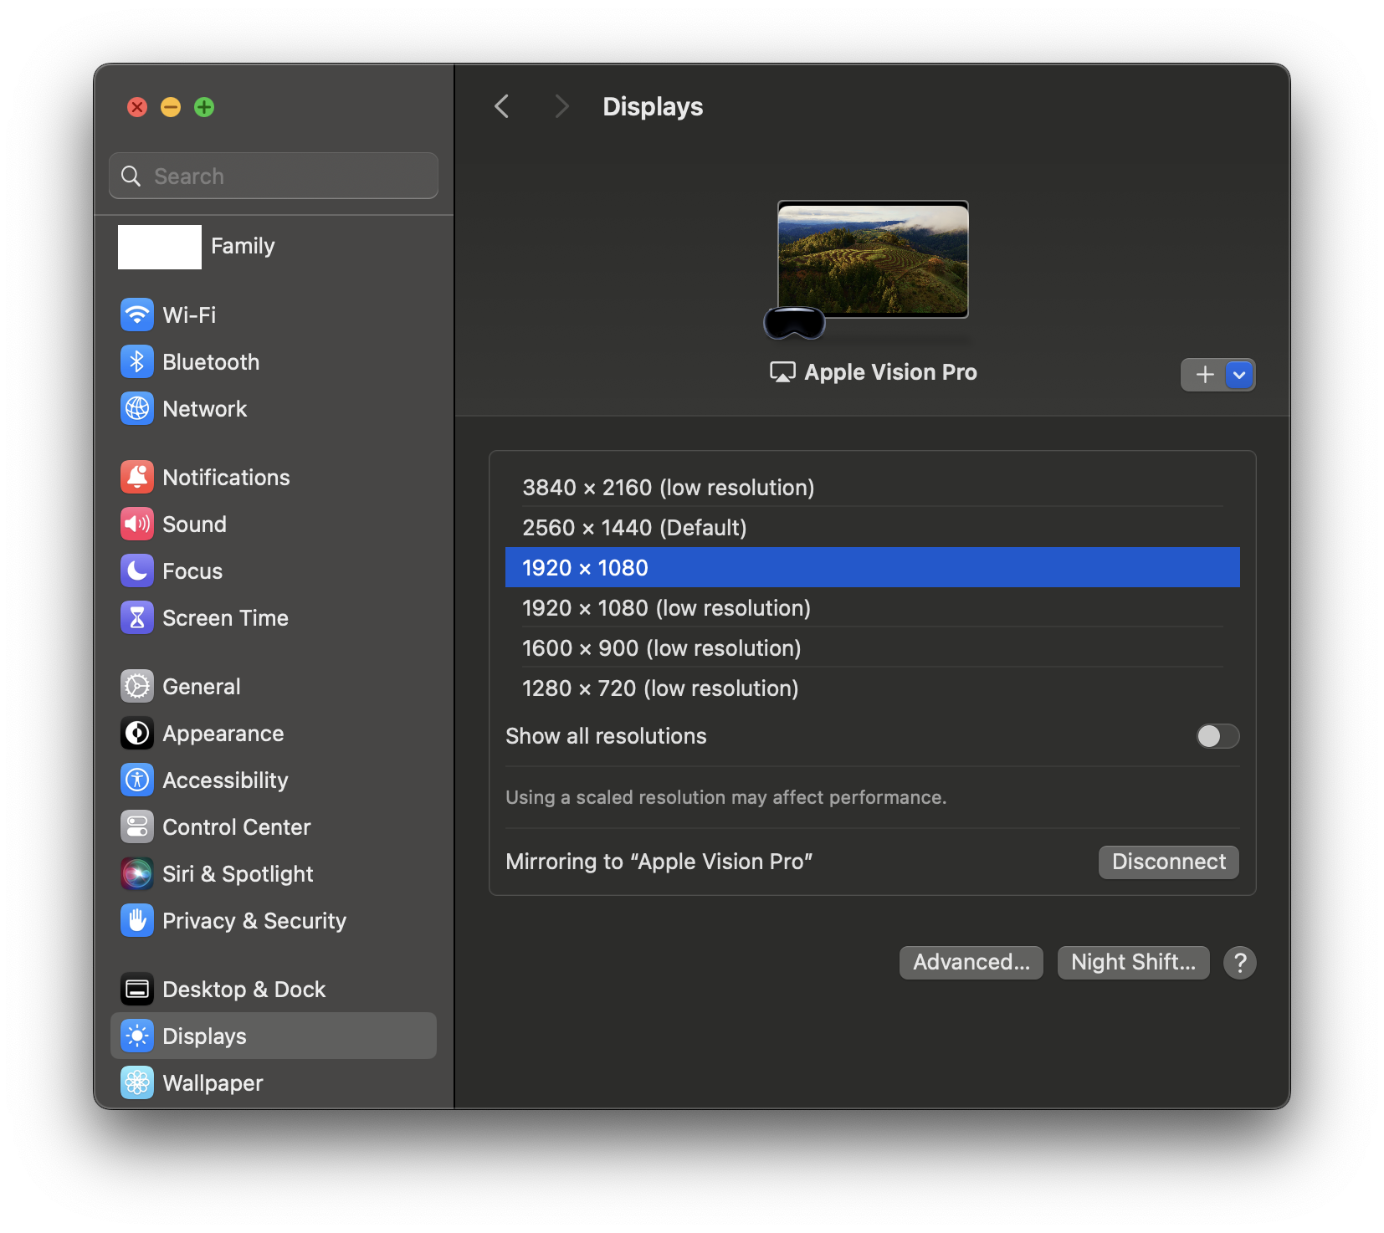Expand the add display dropdown arrow
Viewport: 1384px width, 1233px height.
[1239, 375]
